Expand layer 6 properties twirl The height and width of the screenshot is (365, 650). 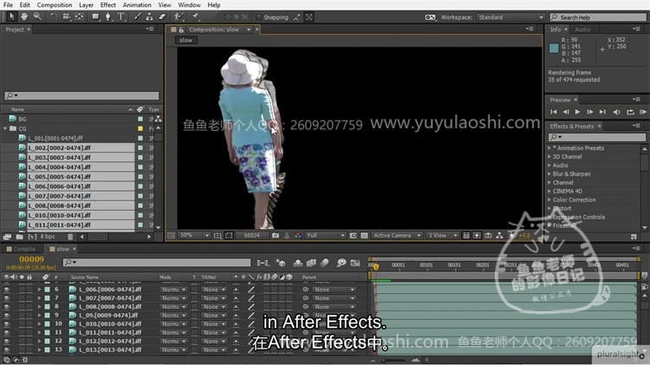point(39,290)
